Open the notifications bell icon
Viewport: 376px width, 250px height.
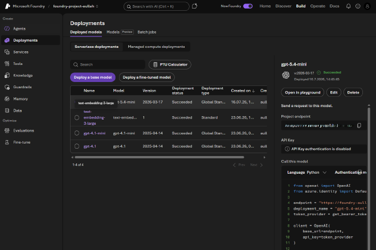[x=349, y=6]
